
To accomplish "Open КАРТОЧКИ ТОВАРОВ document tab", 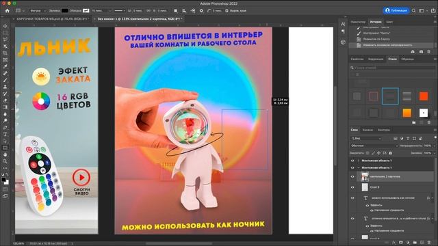I will coord(53,18).
